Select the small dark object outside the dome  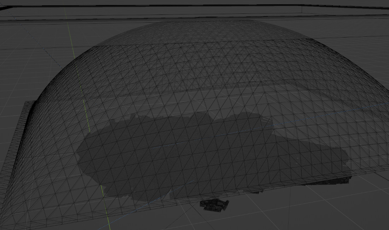[x=214, y=205]
